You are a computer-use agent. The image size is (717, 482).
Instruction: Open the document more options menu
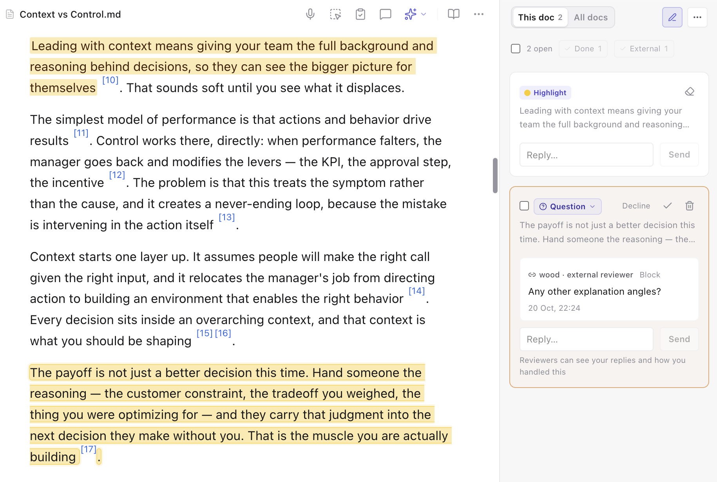click(479, 14)
